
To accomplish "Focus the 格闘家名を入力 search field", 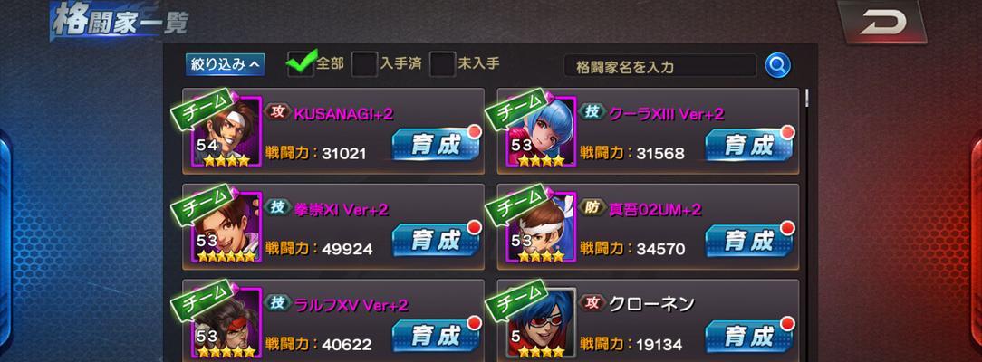I will pyautogui.click(x=660, y=66).
